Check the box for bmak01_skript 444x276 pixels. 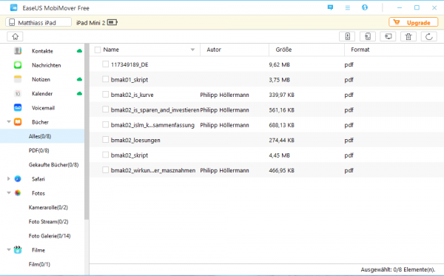click(x=105, y=79)
